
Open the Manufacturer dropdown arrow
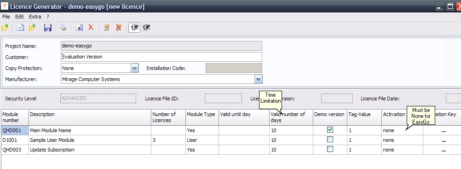pos(258,79)
